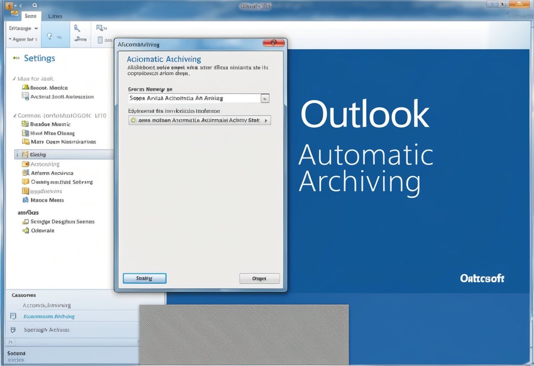Switch to the Save tab on the ribbon
534x366 pixels.
(30, 16)
